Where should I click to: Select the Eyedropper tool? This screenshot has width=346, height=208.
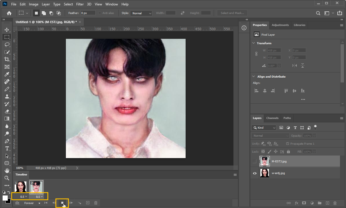click(7, 74)
